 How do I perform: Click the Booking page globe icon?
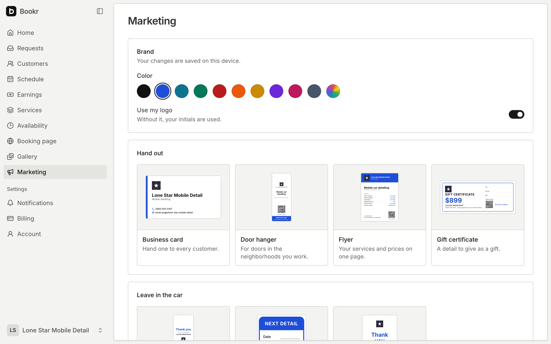tap(10, 141)
